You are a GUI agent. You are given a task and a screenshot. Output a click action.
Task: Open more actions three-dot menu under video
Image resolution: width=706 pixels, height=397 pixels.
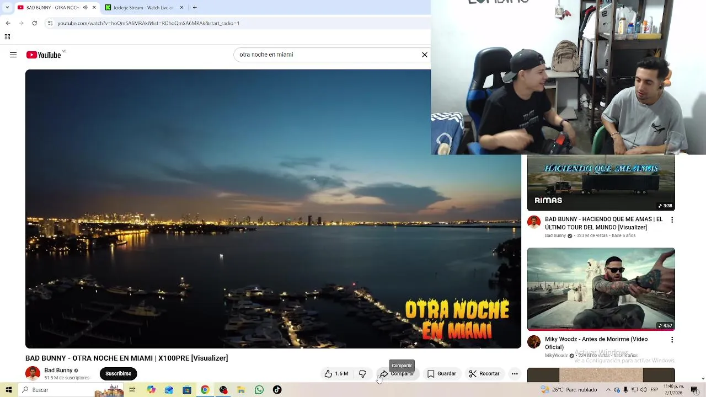point(515,374)
